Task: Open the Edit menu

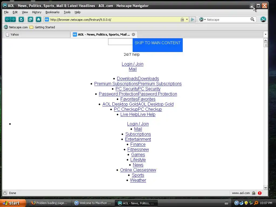Action: coord(15,12)
